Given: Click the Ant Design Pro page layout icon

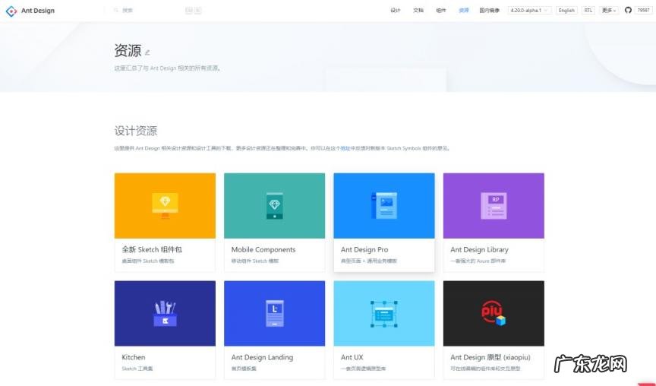Looking at the screenshot, I should pos(384,206).
